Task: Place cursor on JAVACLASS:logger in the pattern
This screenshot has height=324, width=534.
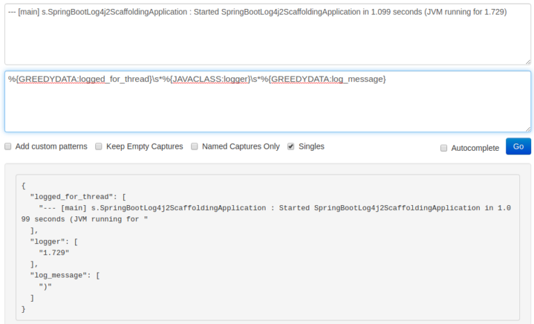Action: 211,79
